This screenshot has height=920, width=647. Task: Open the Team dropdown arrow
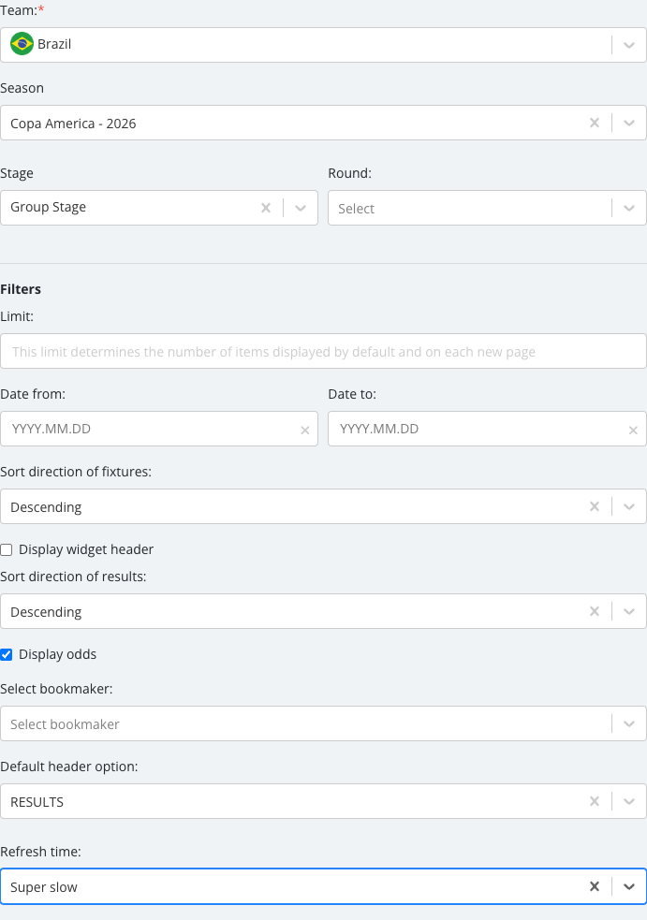(629, 45)
